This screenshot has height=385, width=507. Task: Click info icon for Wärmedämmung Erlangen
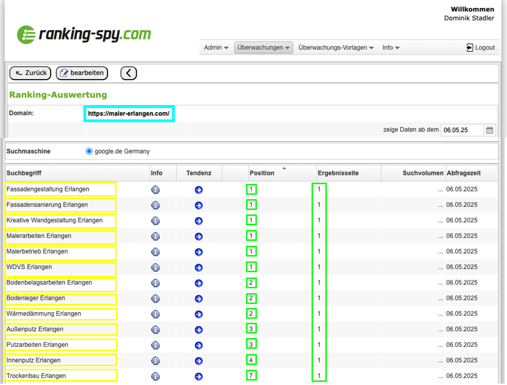(156, 314)
